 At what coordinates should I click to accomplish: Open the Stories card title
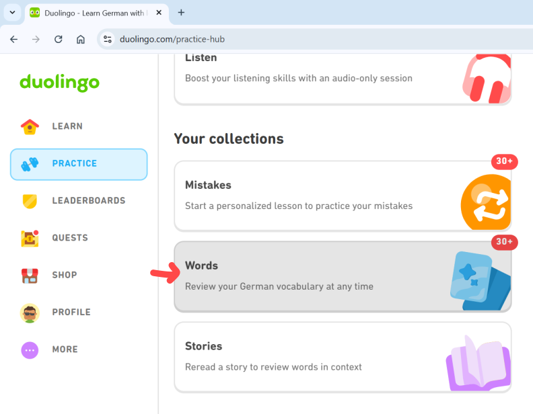[203, 346]
